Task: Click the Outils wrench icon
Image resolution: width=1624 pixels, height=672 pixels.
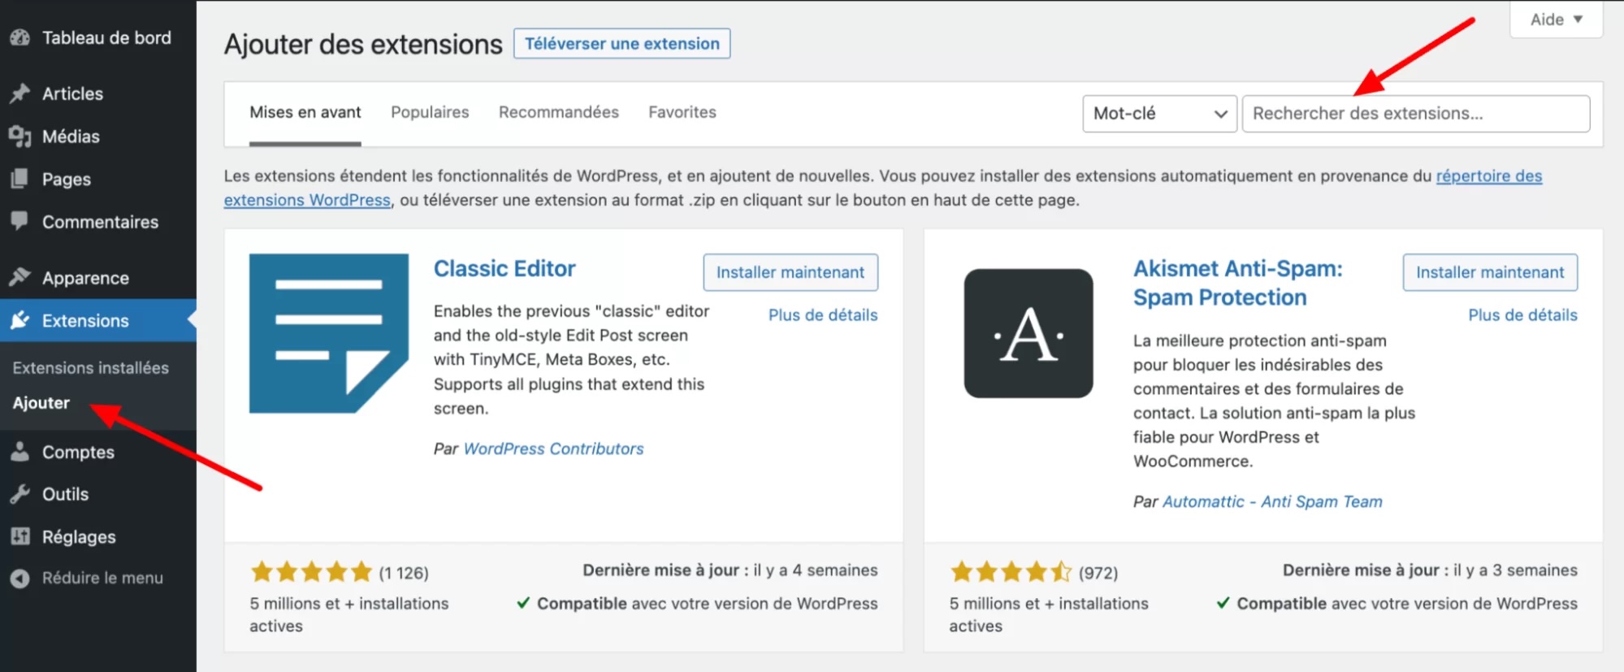Action: [20, 494]
